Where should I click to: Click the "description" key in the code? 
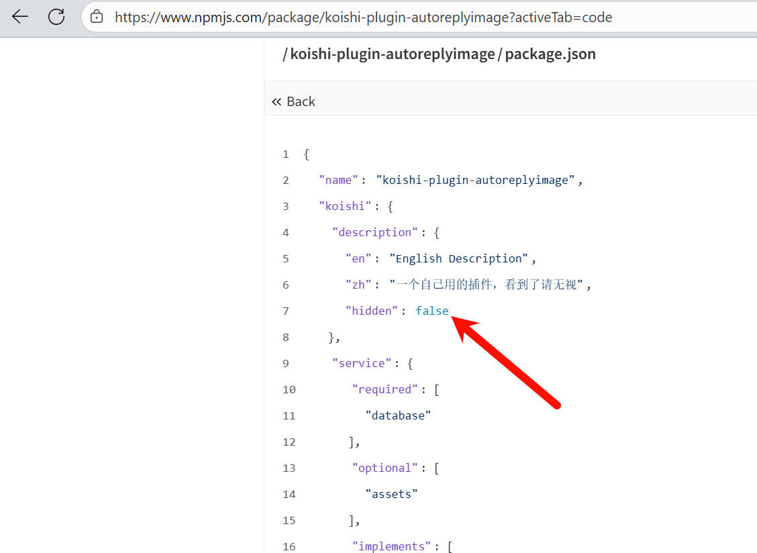tap(375, 232)
